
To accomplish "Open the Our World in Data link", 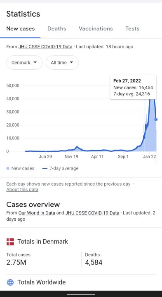I will click(37, 213).
